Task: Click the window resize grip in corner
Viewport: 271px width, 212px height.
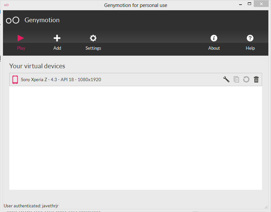Action: coord(266,207)
